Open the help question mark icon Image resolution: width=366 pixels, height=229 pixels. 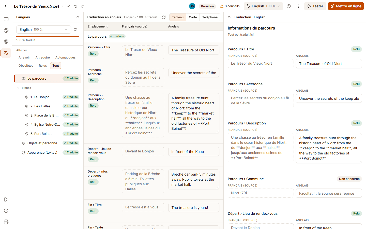(x=289, y=6)
